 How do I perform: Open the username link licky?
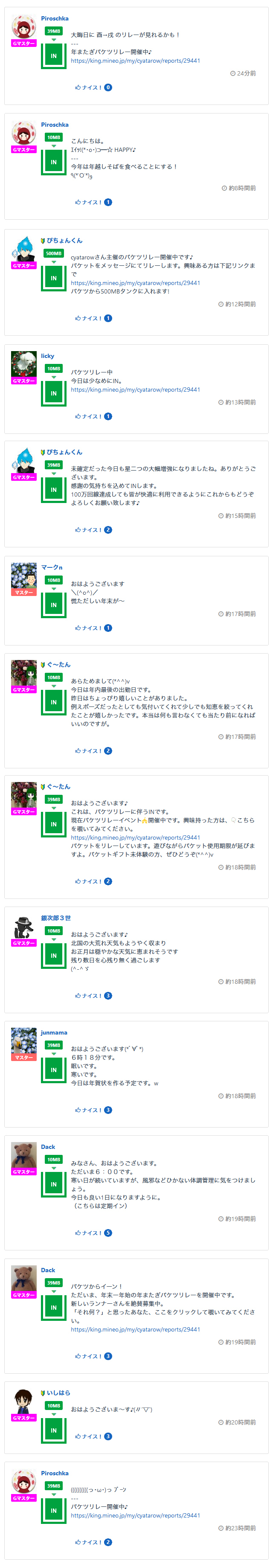coord(47,356)
